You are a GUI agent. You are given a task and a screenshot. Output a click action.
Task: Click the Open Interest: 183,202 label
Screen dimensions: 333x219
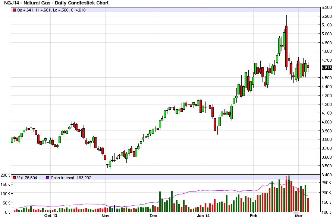pyautogui.click(x=71, y=178)
